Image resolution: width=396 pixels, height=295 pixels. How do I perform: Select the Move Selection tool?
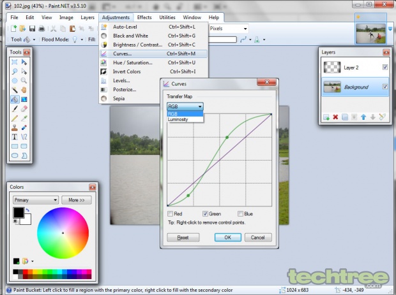coord(24,71)
